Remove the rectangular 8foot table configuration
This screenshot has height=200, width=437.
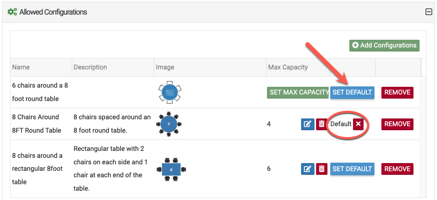[397, 169]
